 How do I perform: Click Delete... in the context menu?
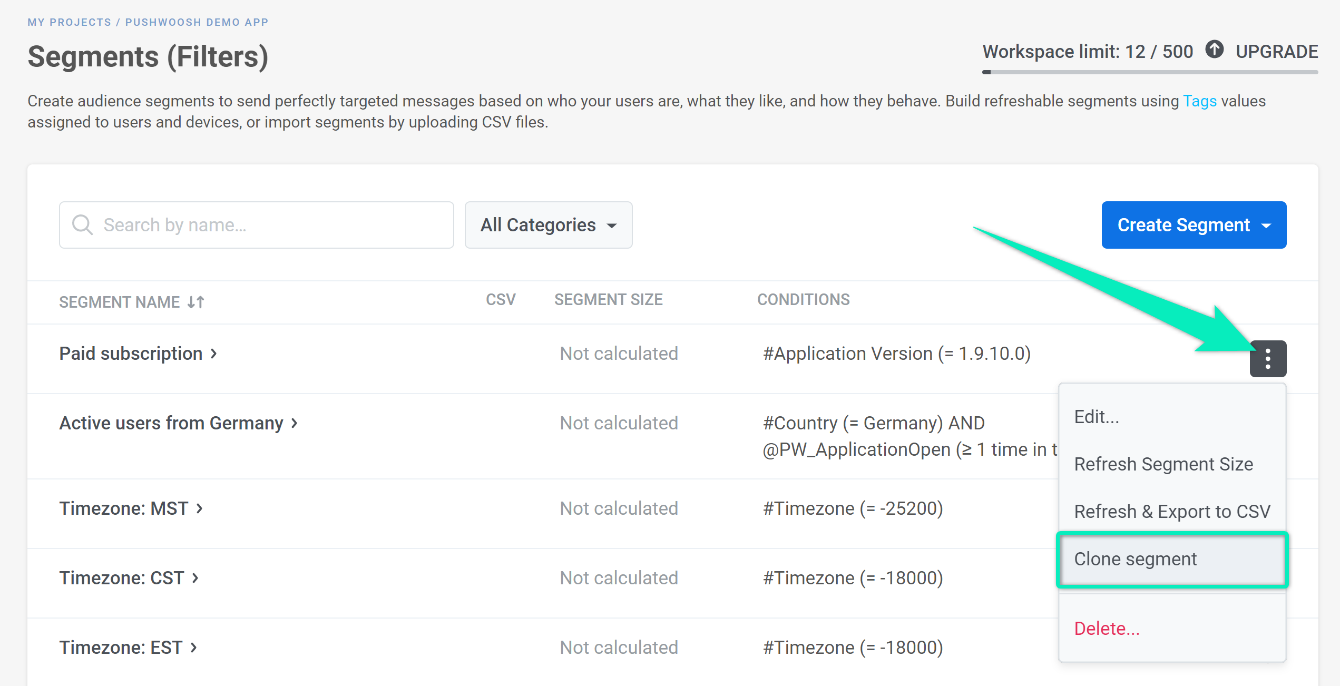(x=1107, y=629)
